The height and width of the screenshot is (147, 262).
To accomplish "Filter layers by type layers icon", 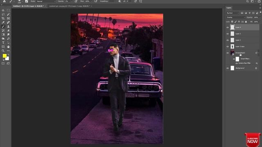I will [x=250, y=13].
